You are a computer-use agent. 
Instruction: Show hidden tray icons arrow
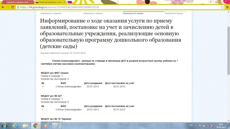[196, 126]
